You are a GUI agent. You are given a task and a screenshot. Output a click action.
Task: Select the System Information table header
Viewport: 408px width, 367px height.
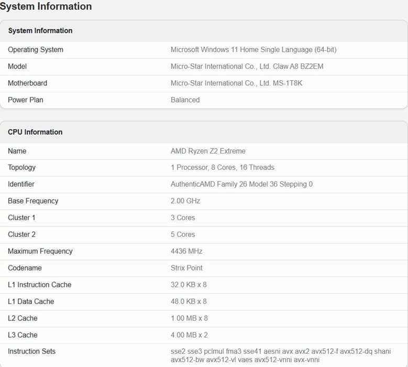(x=40, y=30)
